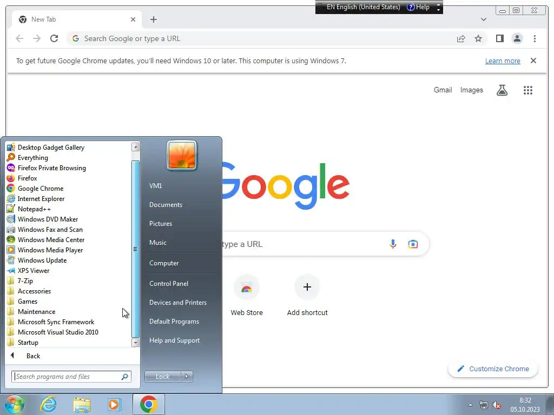Open Devices and Printers
The width and height of the screenshot is (554, 415).
(x=177, y=303)
